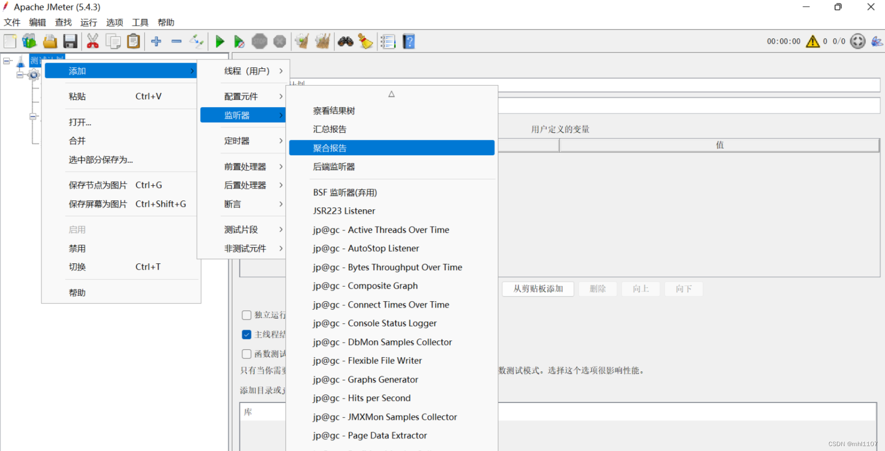885x451 pixels.
Task: Click the Shutdown test icon
Action: pyautogui.click(x=280, y=42)
